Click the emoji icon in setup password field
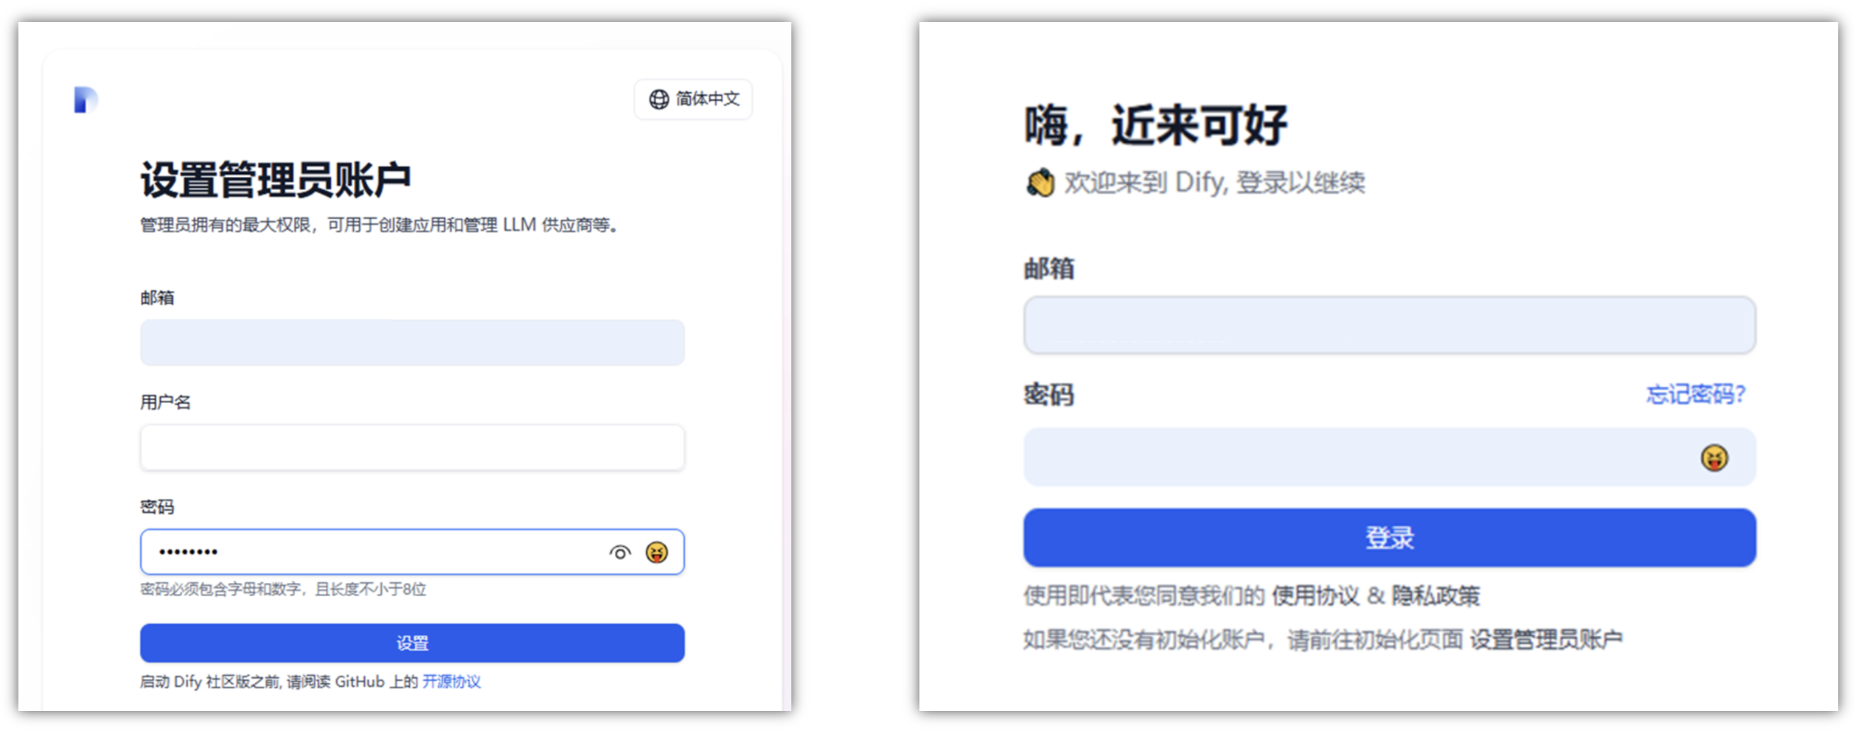The width and height of the screenshot is (1855, 731). 656,552
